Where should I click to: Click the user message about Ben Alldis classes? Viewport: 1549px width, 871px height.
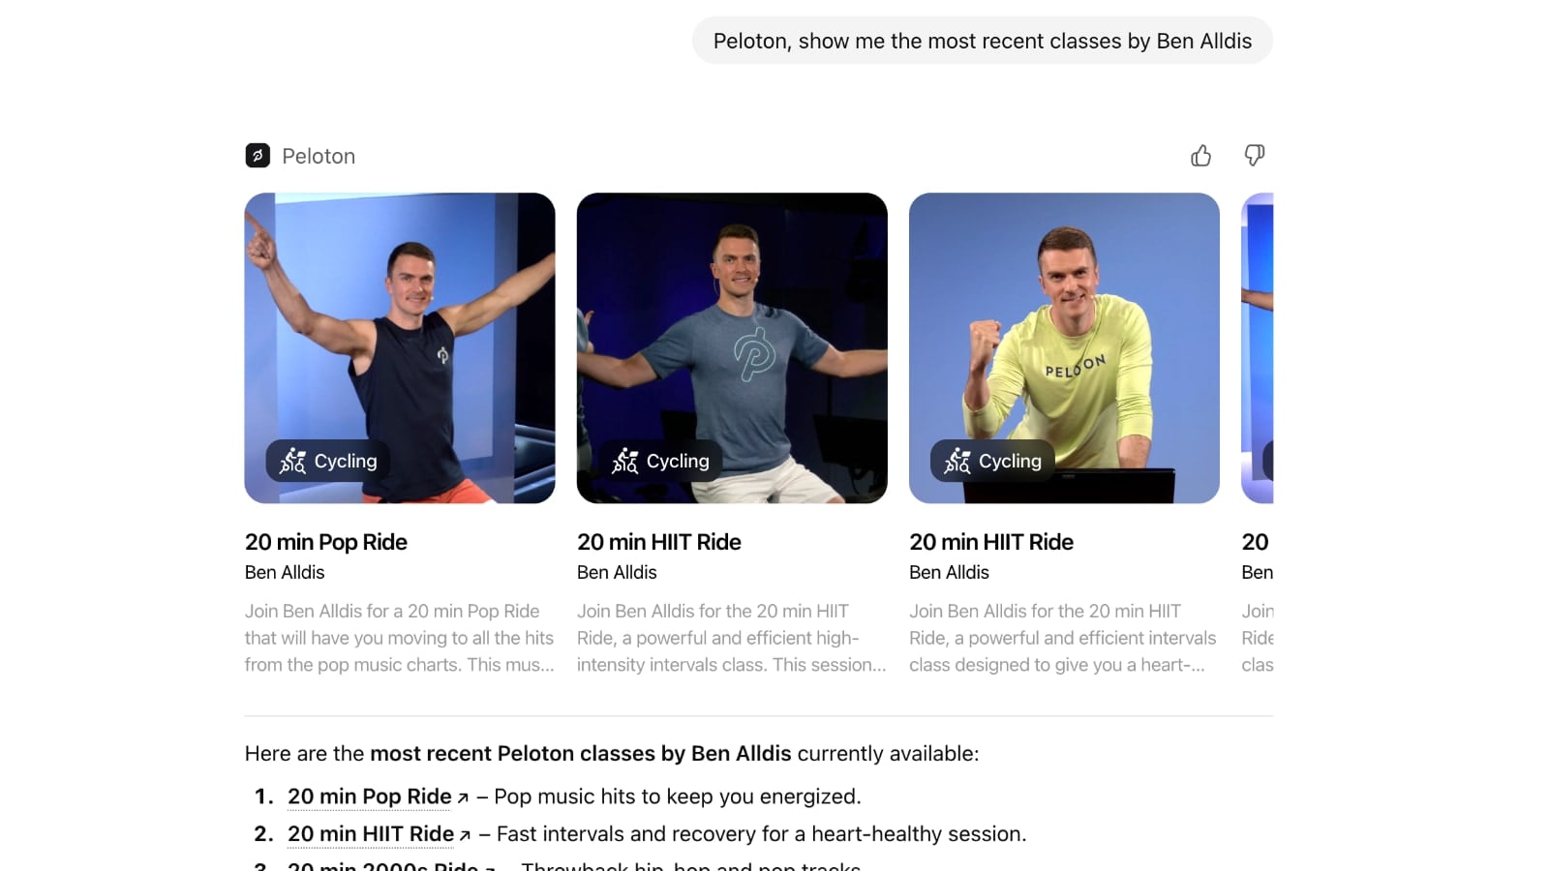[983, 41]
